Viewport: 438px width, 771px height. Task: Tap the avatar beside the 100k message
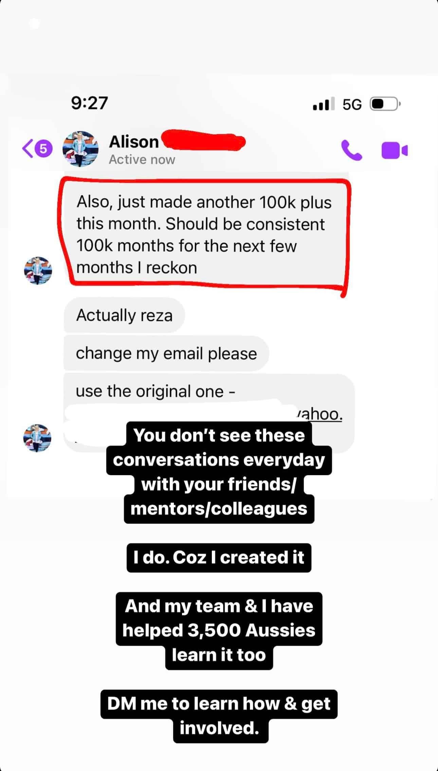[x=38, y=270]
